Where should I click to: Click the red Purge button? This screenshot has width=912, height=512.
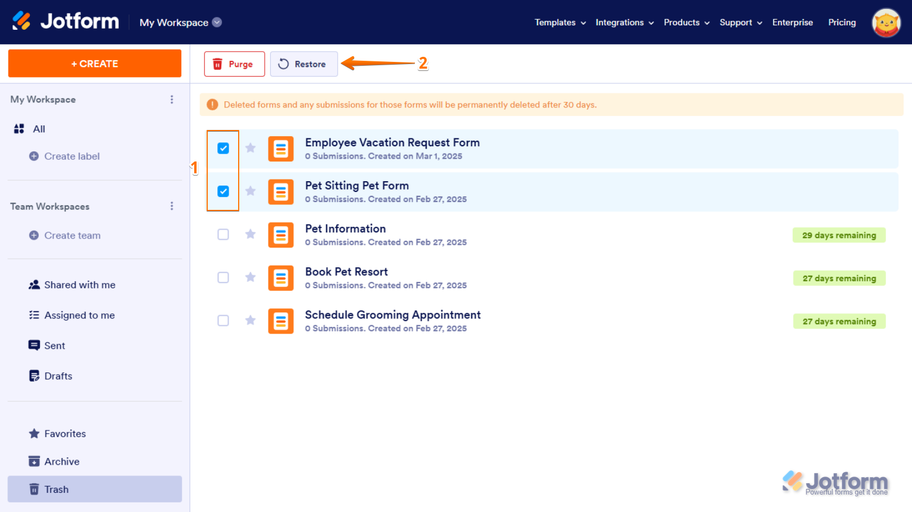pos(234,64)
